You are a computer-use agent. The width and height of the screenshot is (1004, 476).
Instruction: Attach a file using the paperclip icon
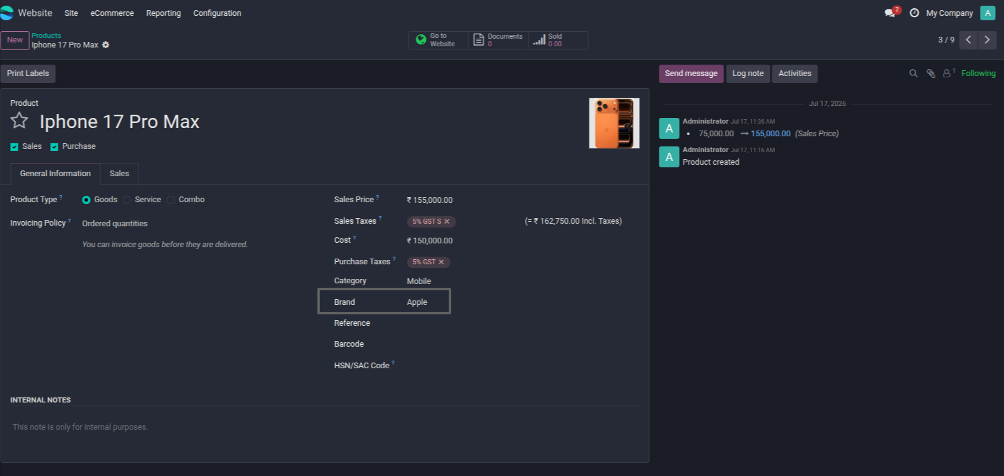pyautogui.click(x=930, y=74)
